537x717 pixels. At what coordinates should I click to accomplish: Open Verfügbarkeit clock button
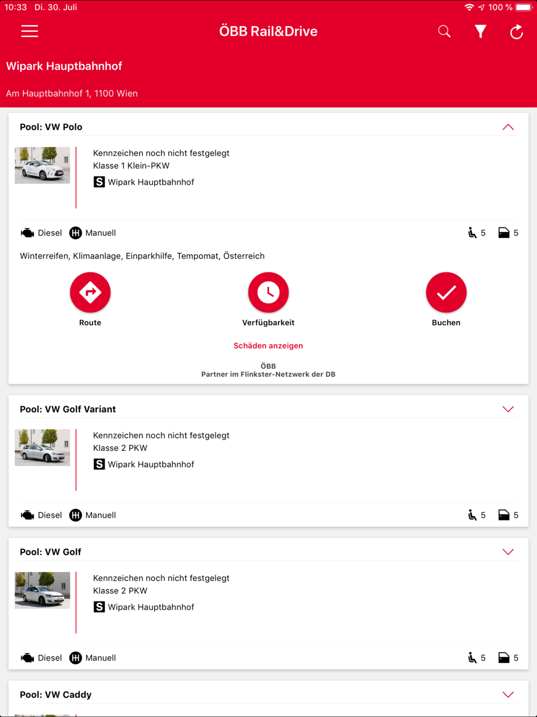(268, 292)
